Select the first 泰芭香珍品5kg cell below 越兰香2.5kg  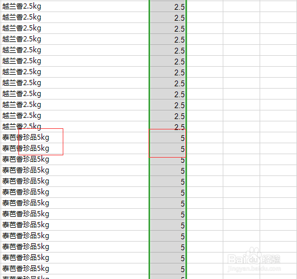[x=75, y=137]
